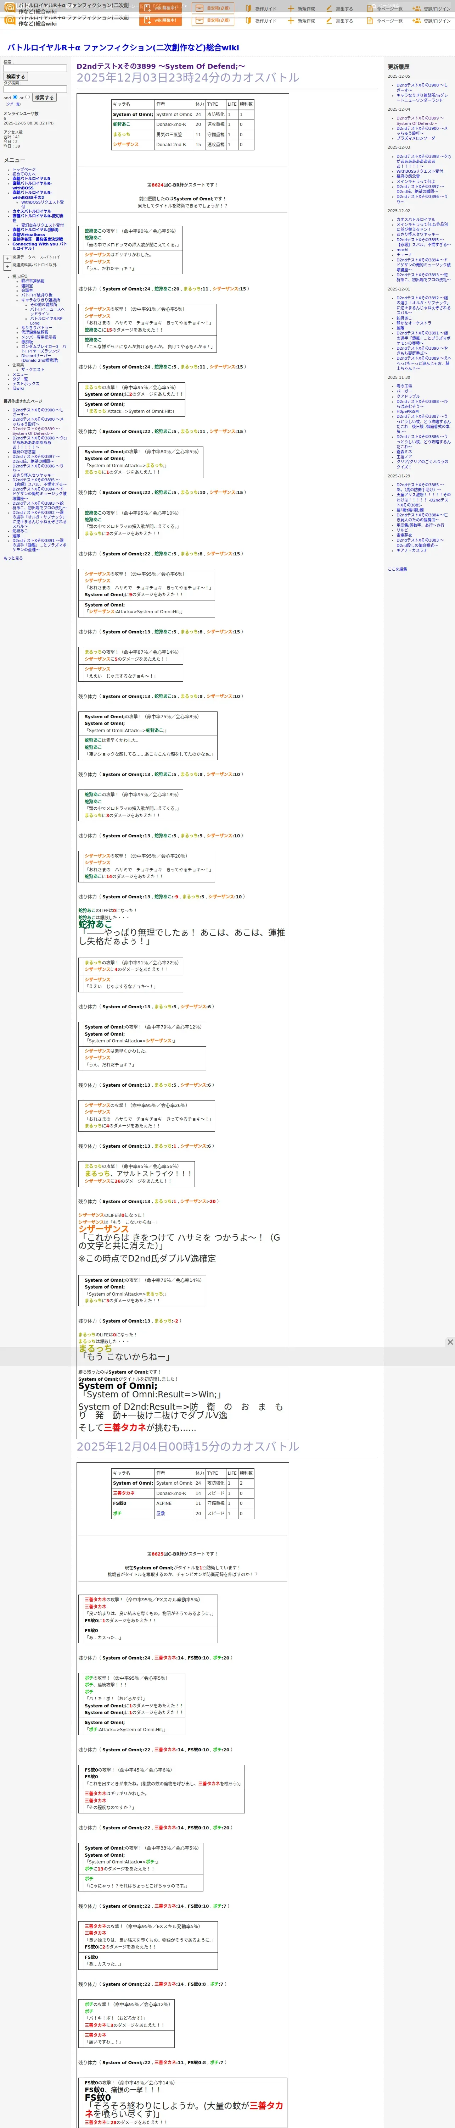Open 愚痴板 link in the menu
455x2128 pixels.
(x=27, y=342)
